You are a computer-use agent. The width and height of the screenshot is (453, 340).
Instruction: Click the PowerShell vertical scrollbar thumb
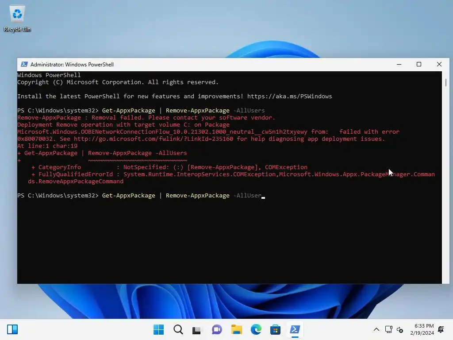(x=445, y=82)
